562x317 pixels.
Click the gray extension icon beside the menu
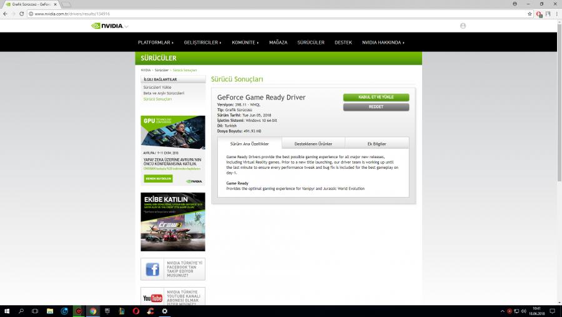[x=548, y=14]
